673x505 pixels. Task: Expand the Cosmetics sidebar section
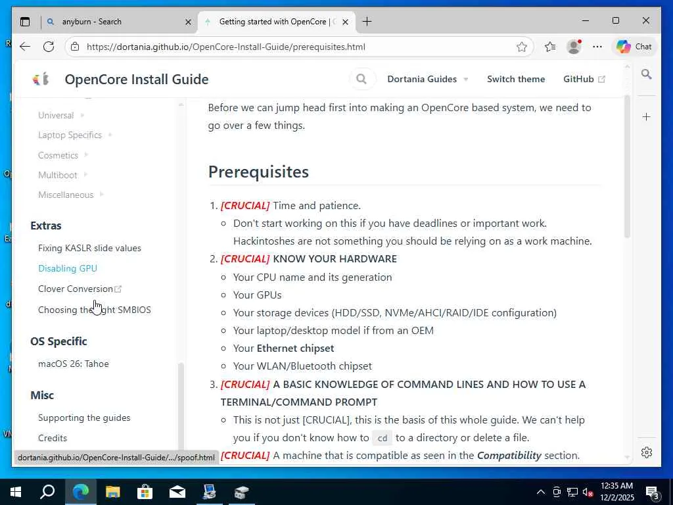click(x=62, y=155)
